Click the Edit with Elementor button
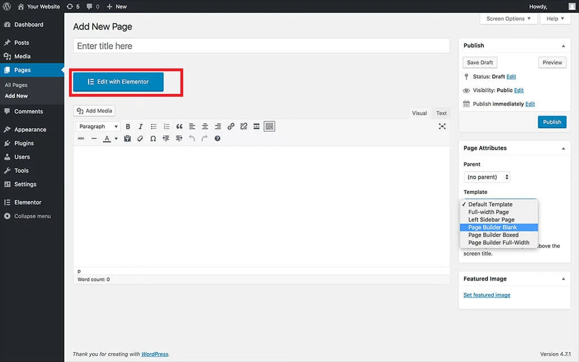Image resolution: width=579 pixels, height=362 pixels. pos(118,81)
